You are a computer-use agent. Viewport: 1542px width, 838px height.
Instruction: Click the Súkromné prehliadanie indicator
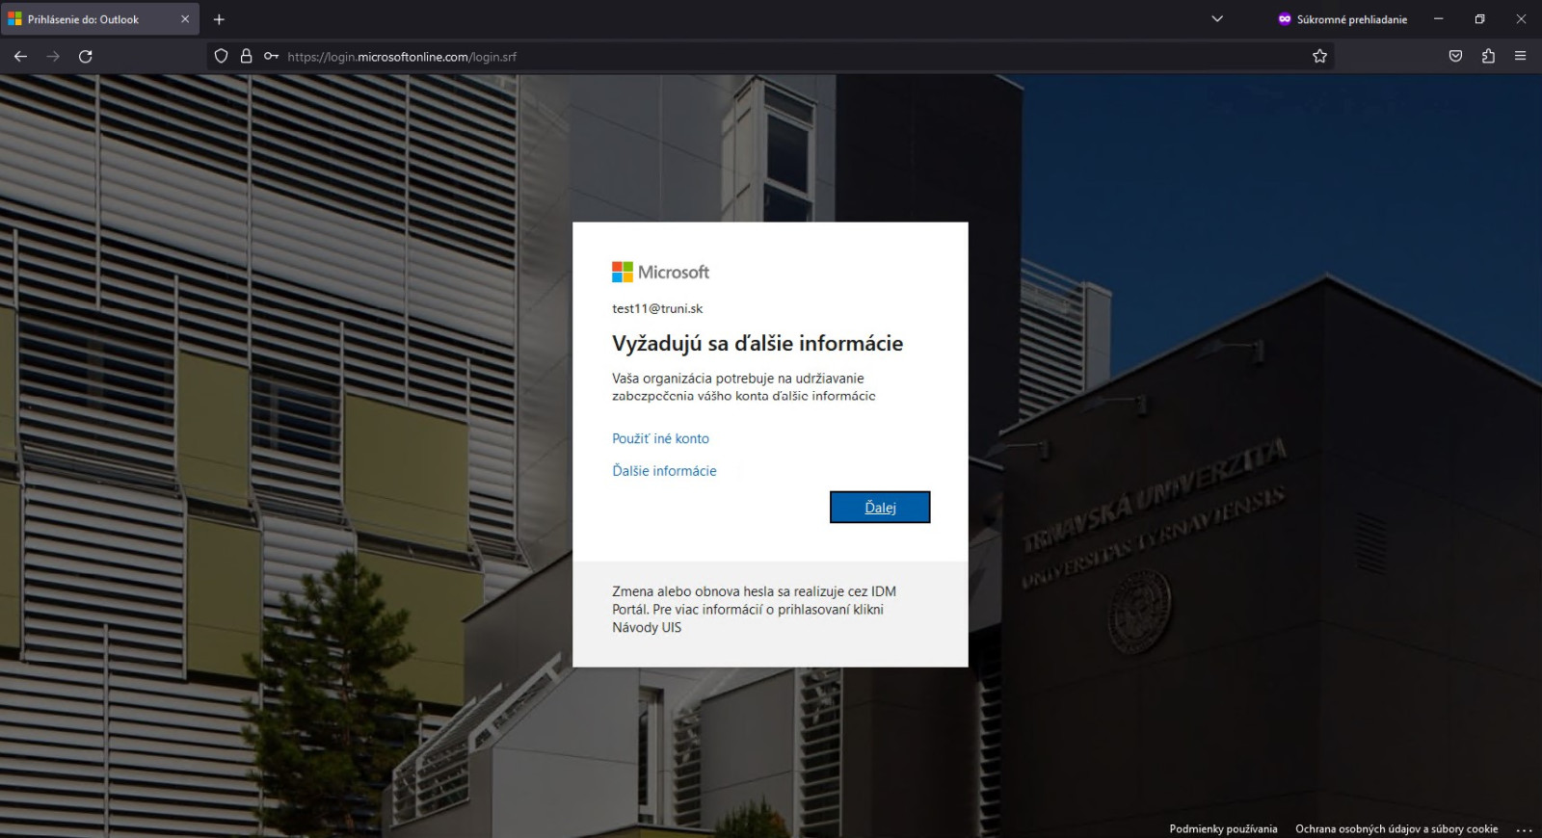coord(1343,19)
